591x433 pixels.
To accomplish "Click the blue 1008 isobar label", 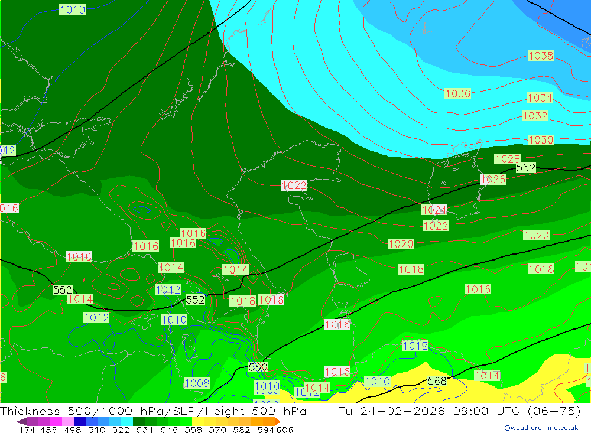I will (x=197, y=383).
